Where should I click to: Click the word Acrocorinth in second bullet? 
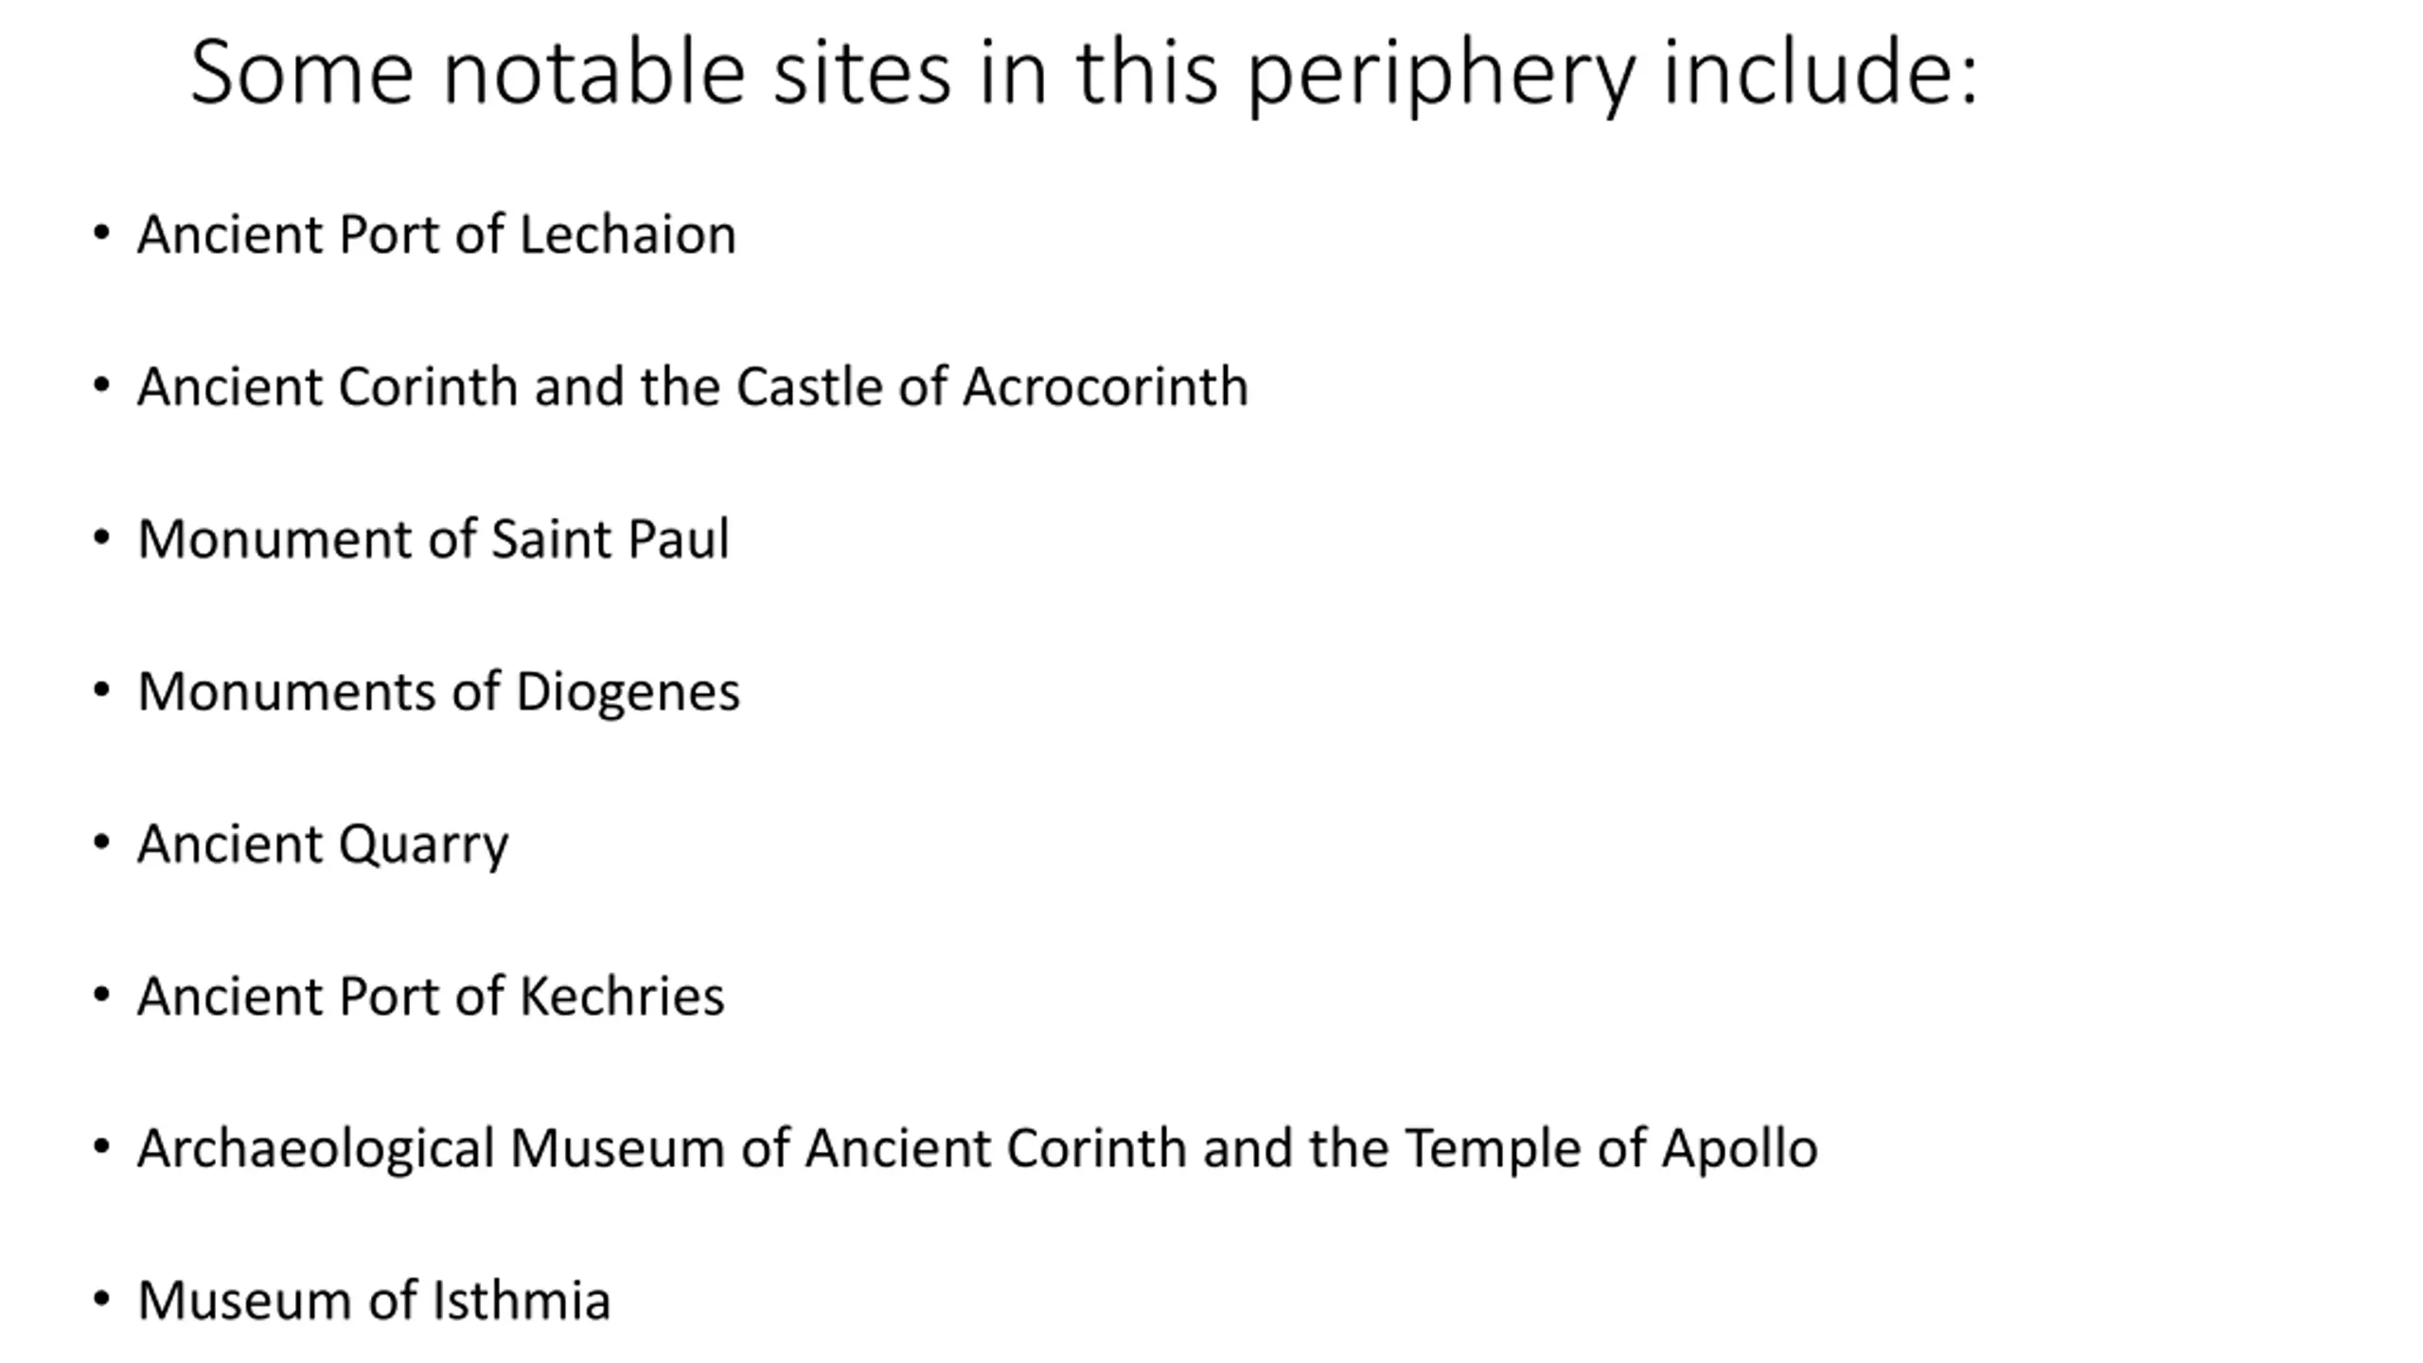pos(1105,386)
